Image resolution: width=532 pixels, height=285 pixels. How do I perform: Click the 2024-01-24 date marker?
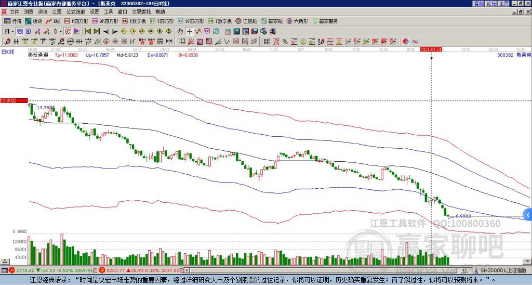click(x=431, y=49)
